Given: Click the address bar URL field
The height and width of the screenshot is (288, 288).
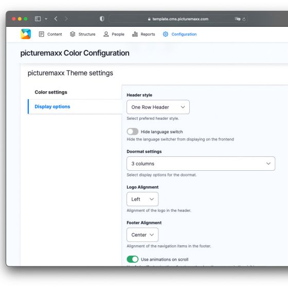Looking at the screenshot, I should [x=178, y=19].
